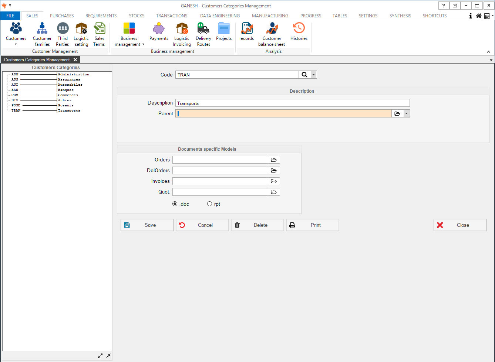Select the Banques category in tree
The image size is (495, 362).
pyautogui.click(x=65, y=90)
